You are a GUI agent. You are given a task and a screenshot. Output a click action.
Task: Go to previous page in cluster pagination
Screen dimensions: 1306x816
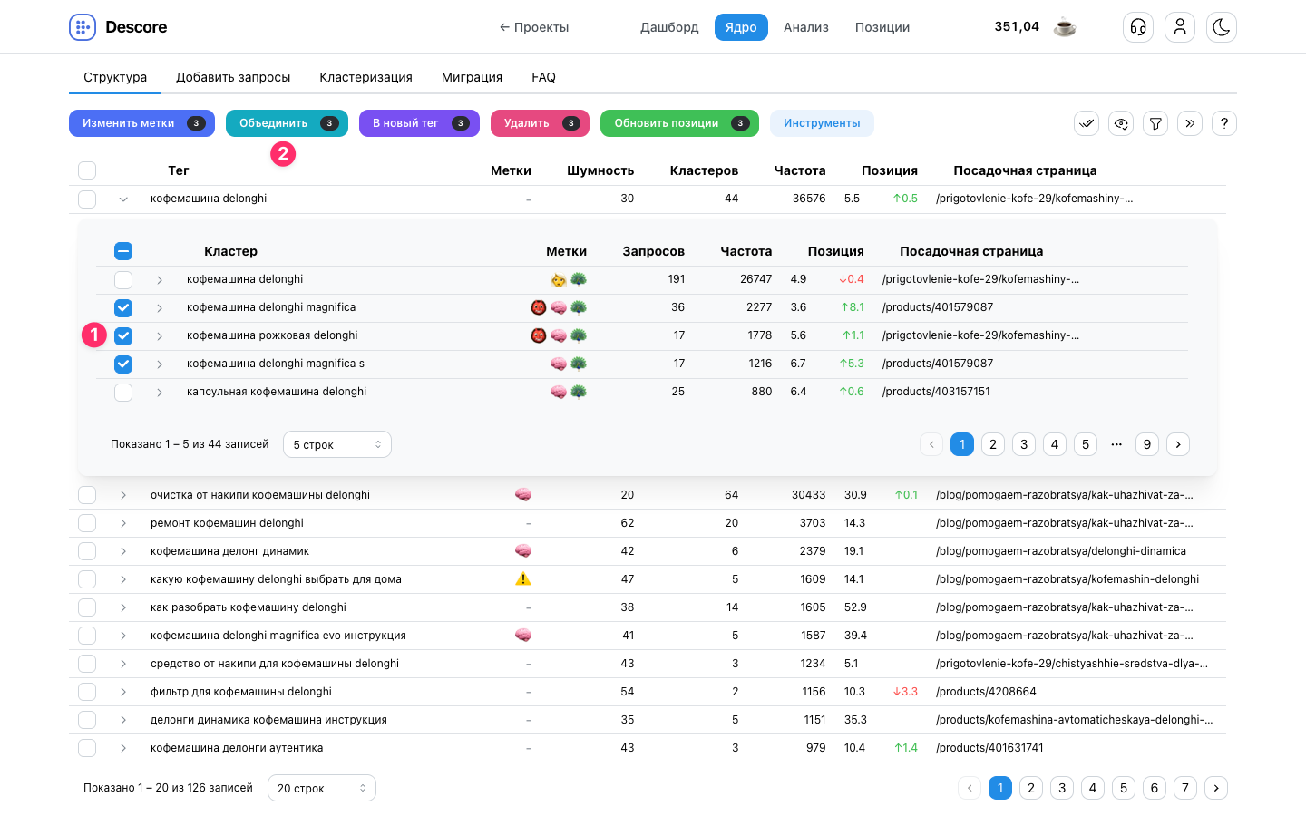(931, 444)
